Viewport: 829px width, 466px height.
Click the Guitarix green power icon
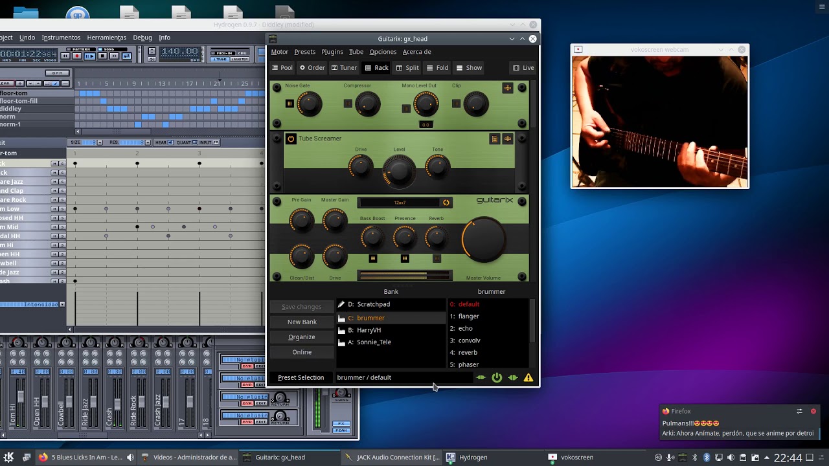pyautogui.click(x=497, y=377)
